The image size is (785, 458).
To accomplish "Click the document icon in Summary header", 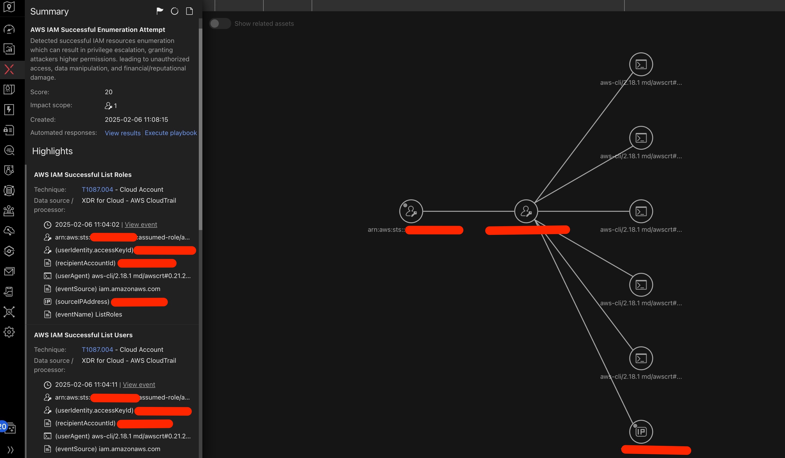I will click(x=189, y=11).
